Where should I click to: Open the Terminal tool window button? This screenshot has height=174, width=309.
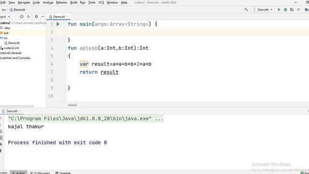63,173
